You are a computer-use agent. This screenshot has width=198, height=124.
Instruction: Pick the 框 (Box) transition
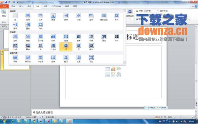[79, 47]
